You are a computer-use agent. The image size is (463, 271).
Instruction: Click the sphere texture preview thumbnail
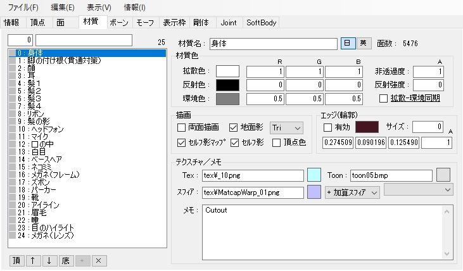[x=314, y=192]
